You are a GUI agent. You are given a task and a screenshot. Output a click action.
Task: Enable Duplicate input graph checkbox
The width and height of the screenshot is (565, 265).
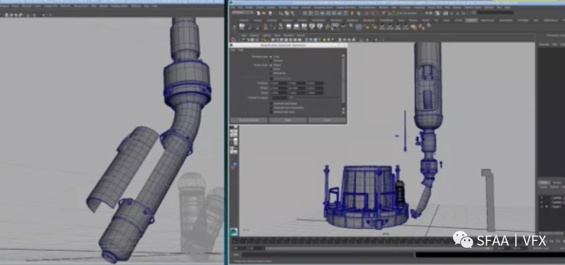(270, 103)
